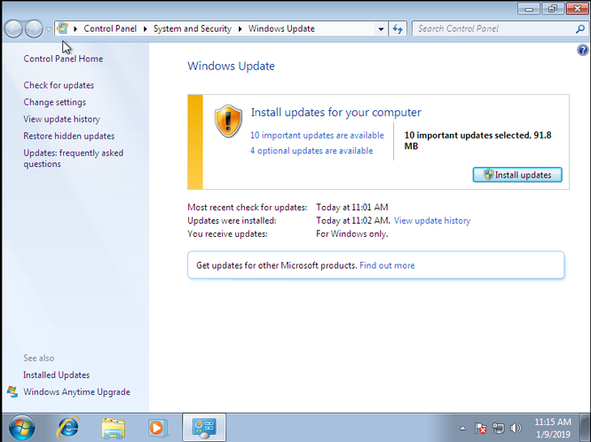Restore down the Windows Update window

(553, 9)
